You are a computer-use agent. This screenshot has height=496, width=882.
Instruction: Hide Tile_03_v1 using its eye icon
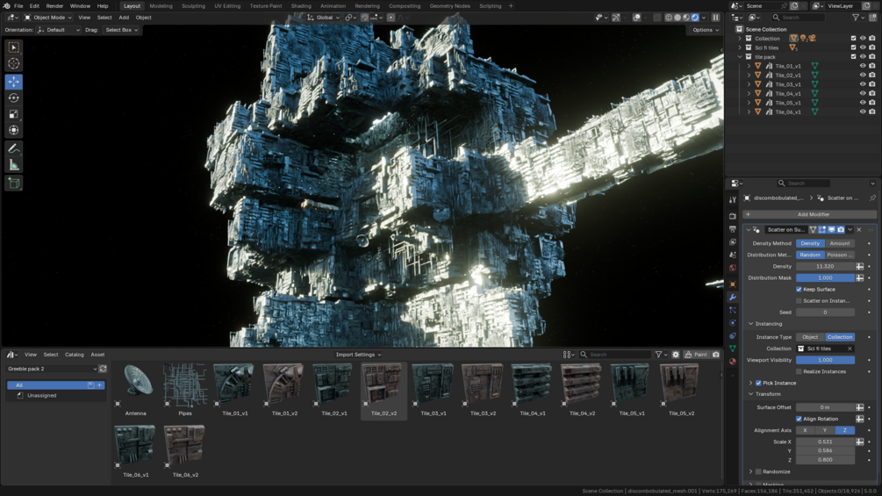click(x=863, y=84)
